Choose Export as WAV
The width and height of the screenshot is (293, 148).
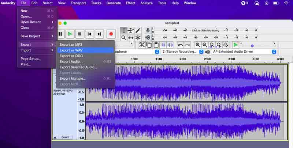coord(85,50)
